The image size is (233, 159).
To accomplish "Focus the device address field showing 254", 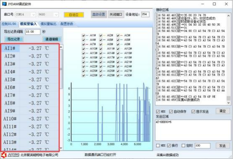I will coord(145,14).
